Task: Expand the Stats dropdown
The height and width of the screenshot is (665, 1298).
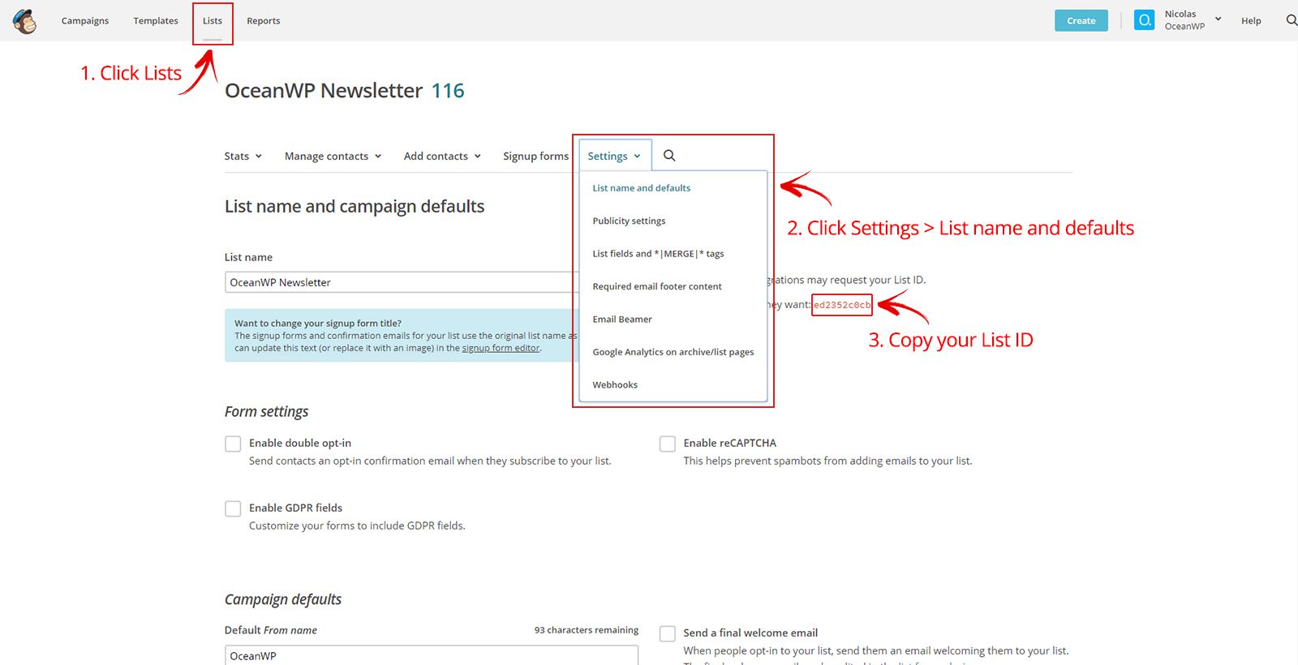Action: pyautogui.click(x=243, y=156)
